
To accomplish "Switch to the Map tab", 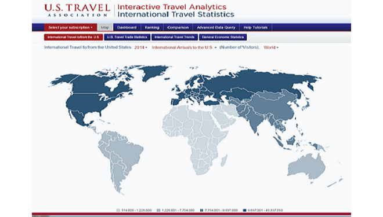I will point(105,28).
